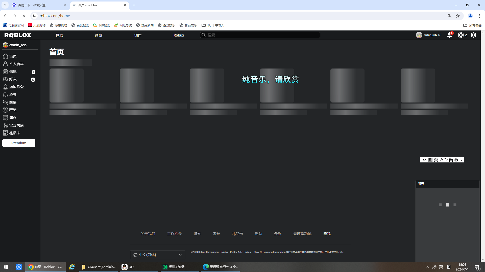
Task: Click the Roblox 搜索 search field
Action: point(260,35)
